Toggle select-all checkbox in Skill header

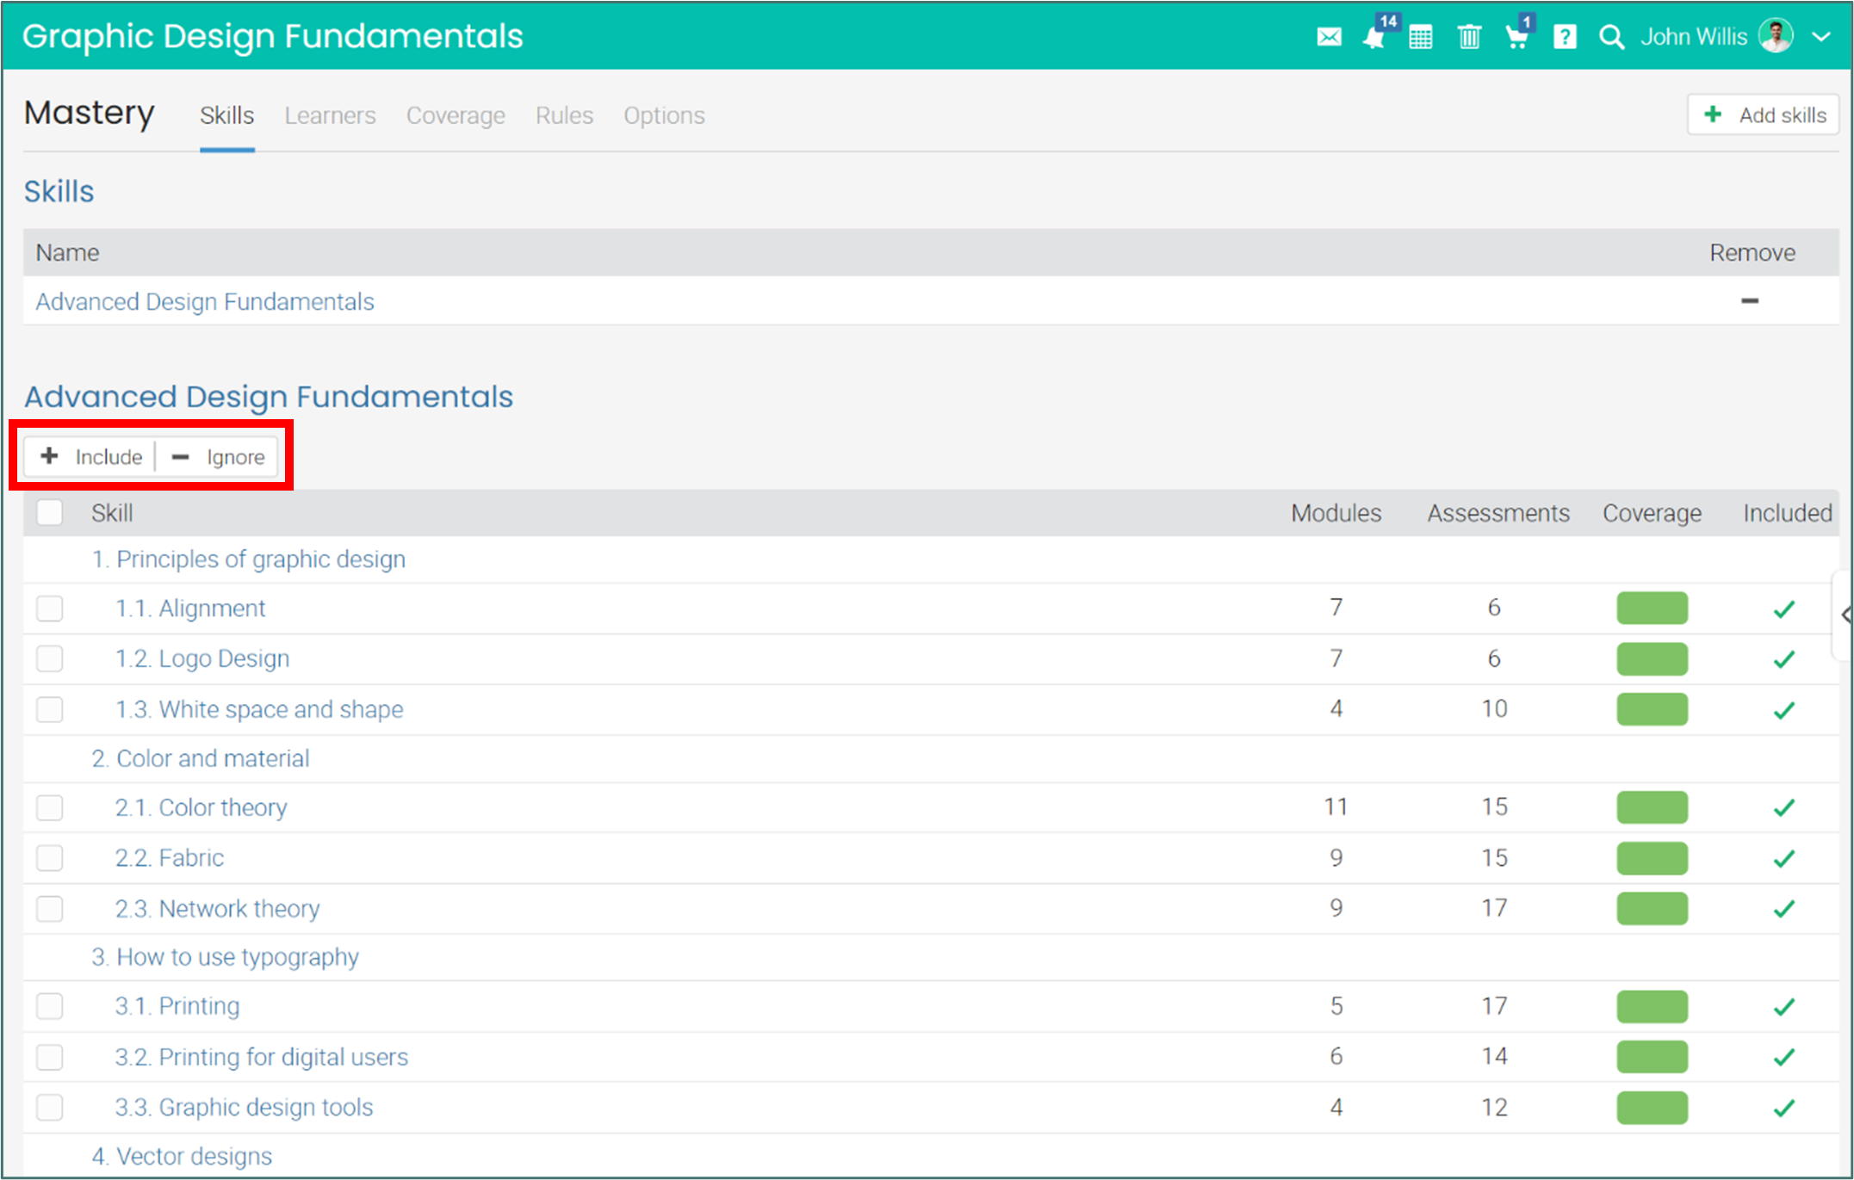click(x=50, y=513)
